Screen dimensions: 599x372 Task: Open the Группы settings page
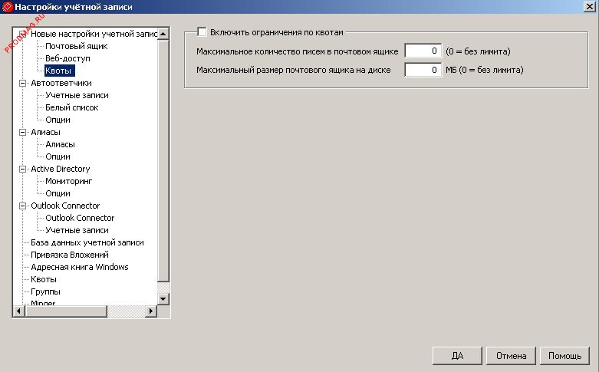45,291
